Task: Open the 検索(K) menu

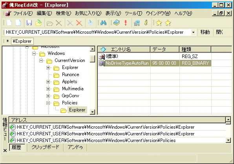Action: 64,13
